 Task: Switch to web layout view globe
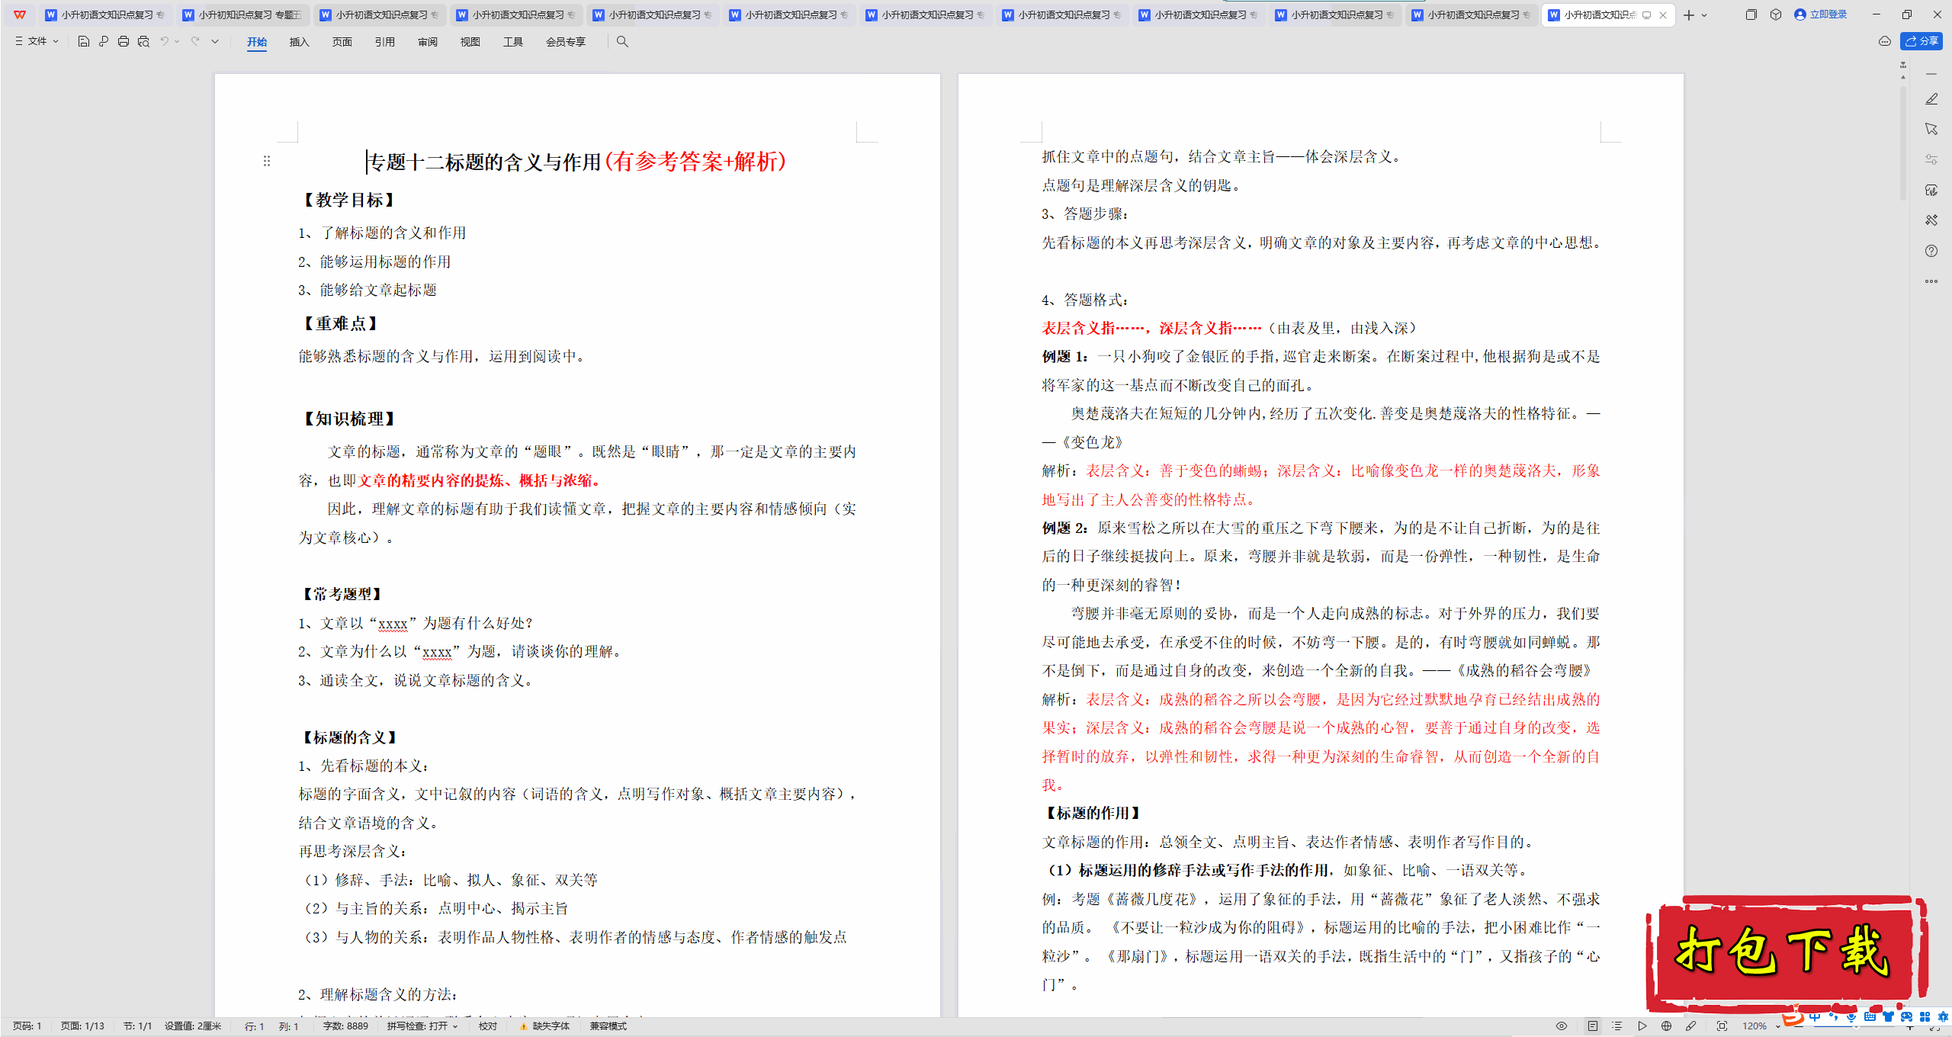tap(1667, 1026)
